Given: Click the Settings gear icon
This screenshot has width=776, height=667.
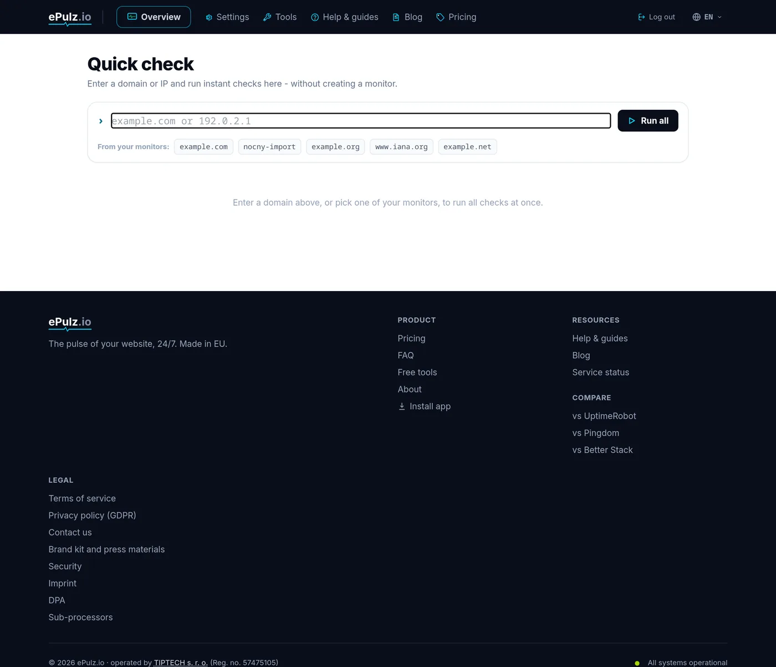Looking at the screenshot, I should 209,18.
